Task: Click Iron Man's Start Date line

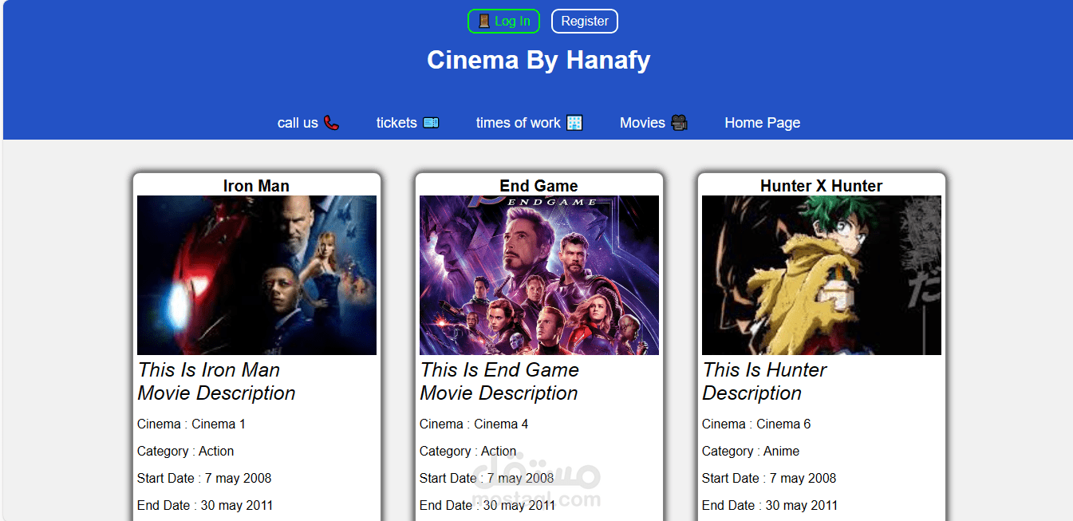Action: (204, 478)
